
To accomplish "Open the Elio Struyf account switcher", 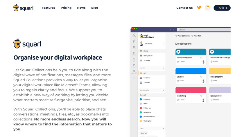I will pos(152,44).
